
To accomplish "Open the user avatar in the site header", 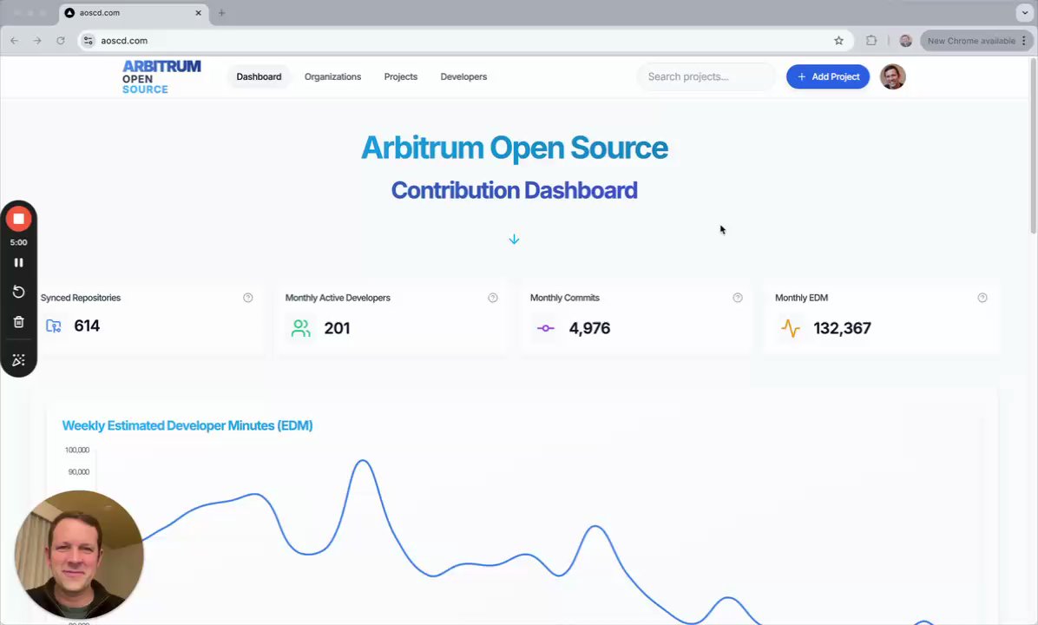I will [x=892, y=76].
